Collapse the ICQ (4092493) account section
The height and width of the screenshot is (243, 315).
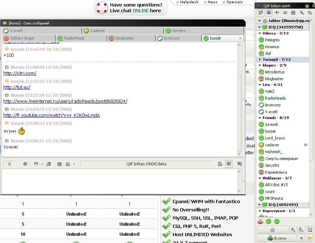click(x=259, y=205)
